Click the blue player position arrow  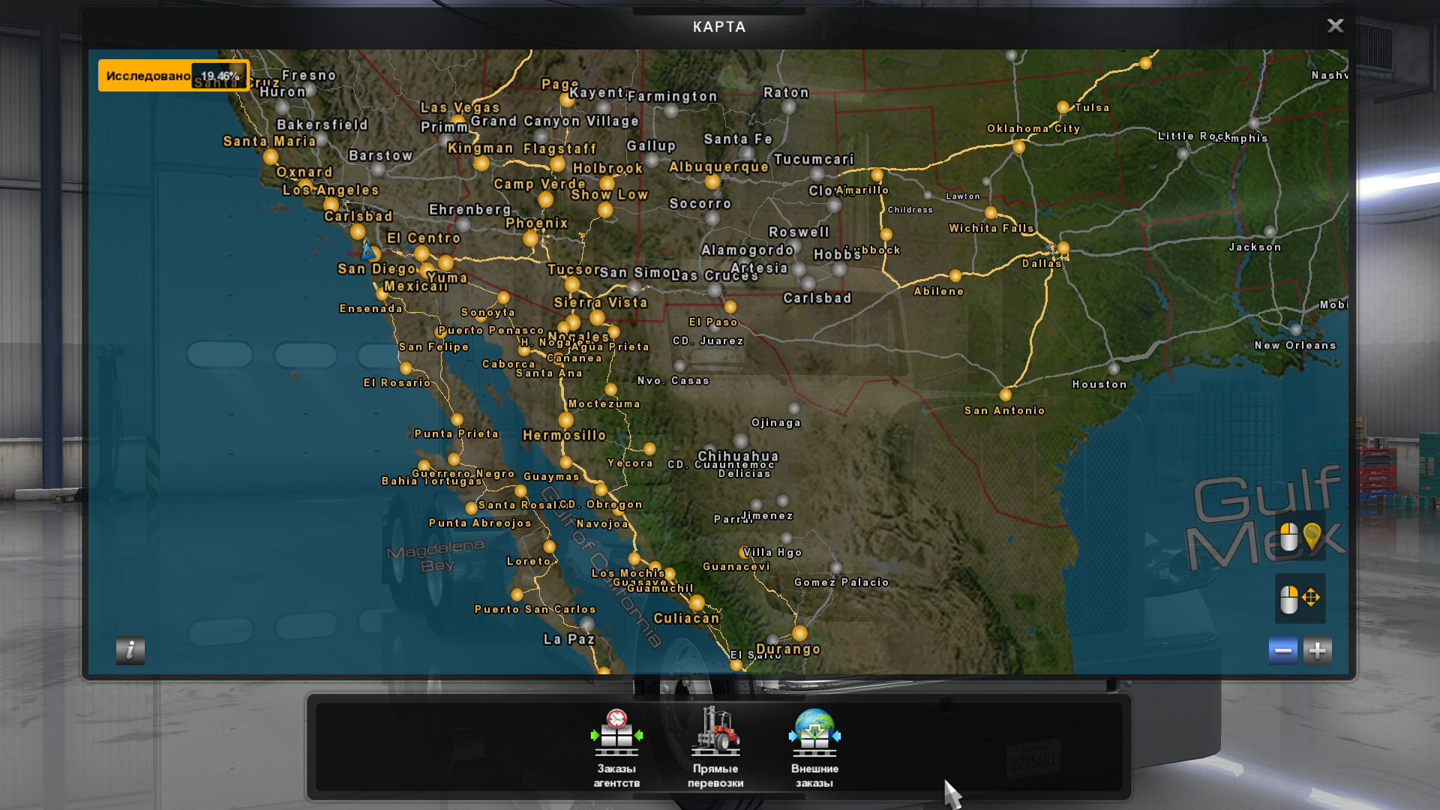367,250
